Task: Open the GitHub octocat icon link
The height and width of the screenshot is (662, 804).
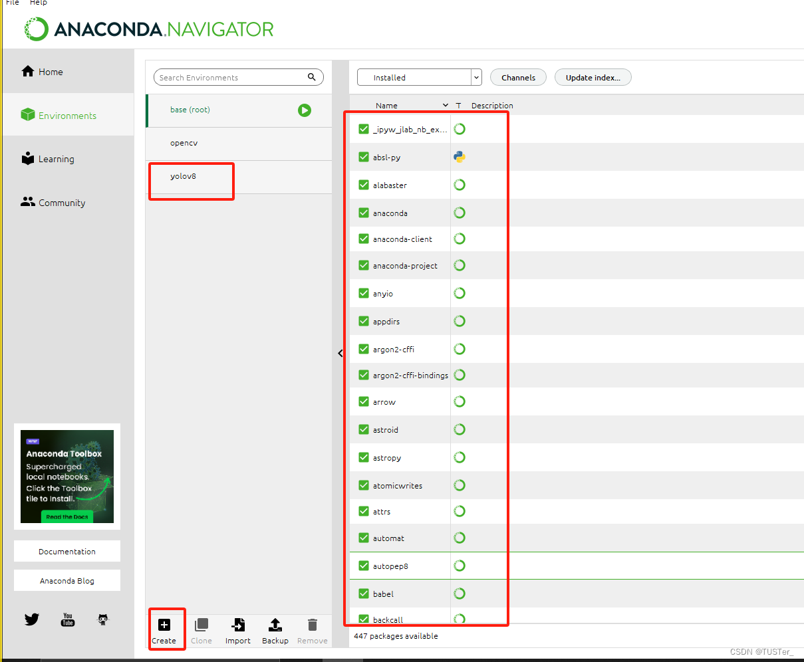Action: [x=103, y=619]
